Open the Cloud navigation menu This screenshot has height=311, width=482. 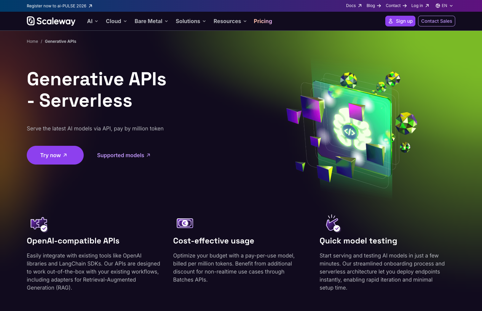[x=116, y=21]
